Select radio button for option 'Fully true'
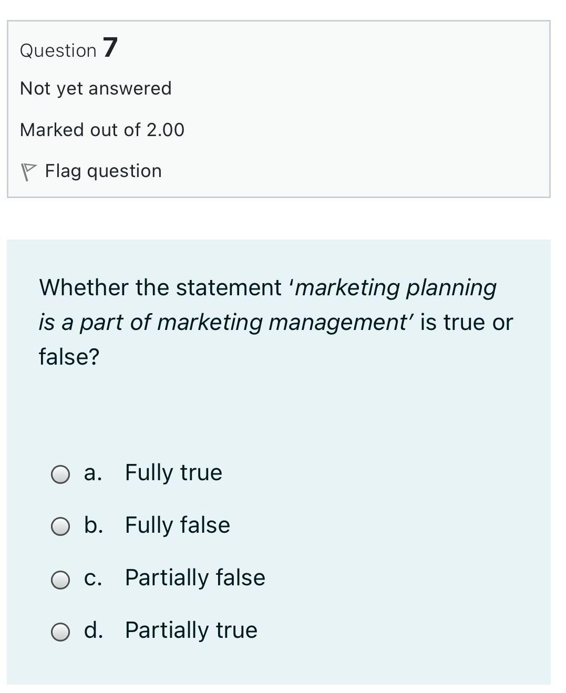Viewport: 566px width, 693px height. coord(59,474)
